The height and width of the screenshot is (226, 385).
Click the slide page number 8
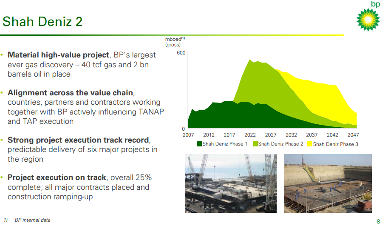pos(378,221)
